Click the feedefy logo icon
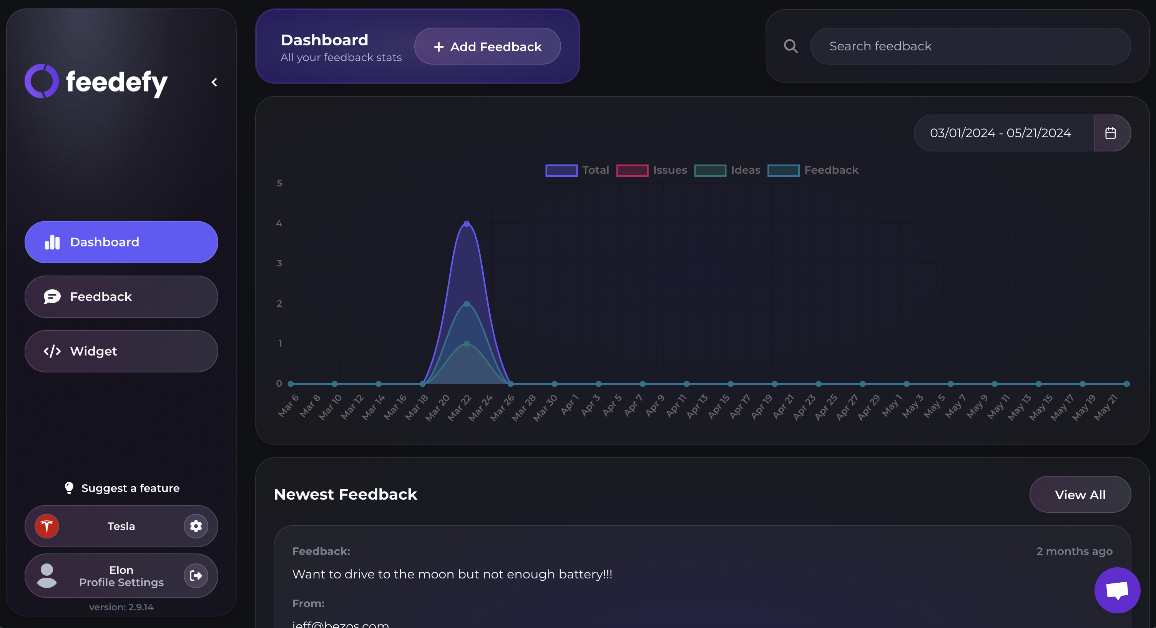This screenshot has width=1156, height=628. [x=42, y=81]
